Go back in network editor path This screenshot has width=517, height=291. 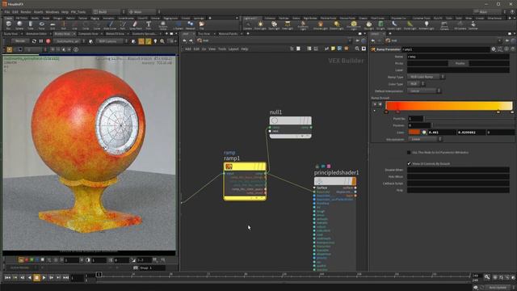point(185,40)
